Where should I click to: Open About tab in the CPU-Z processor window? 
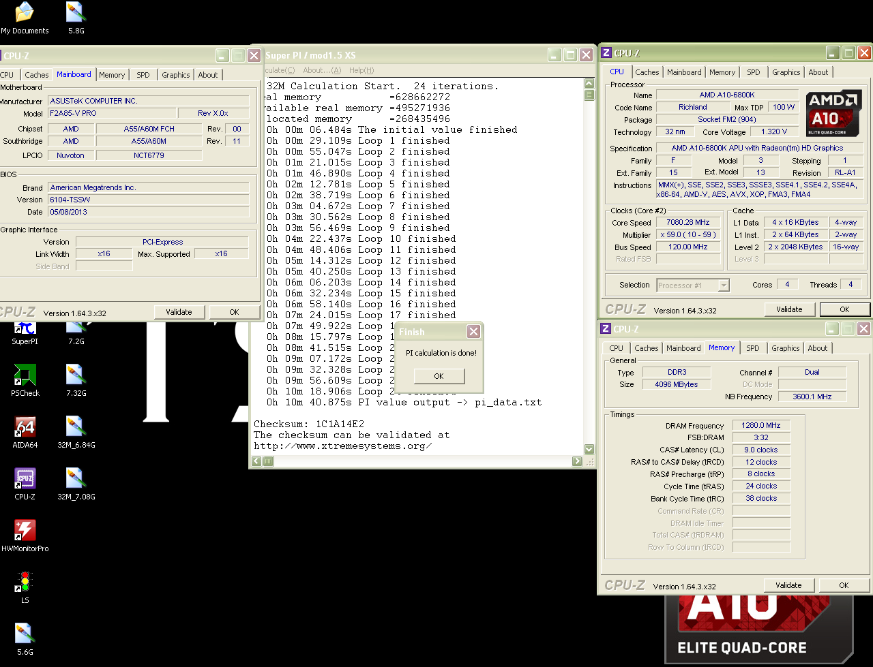click(818, 72)
